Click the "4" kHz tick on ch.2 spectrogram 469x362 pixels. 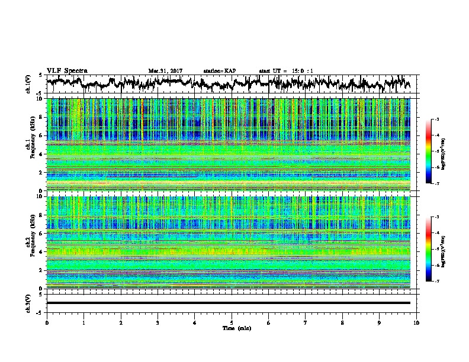click(x=41, y=252)
